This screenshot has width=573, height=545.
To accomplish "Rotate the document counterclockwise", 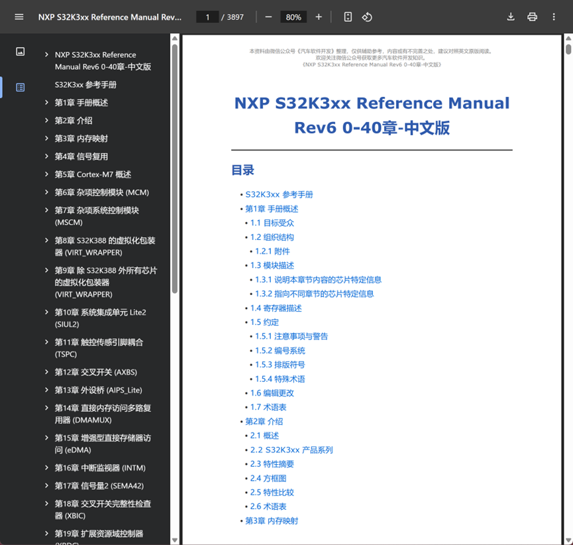I will [x=367, y=17].
